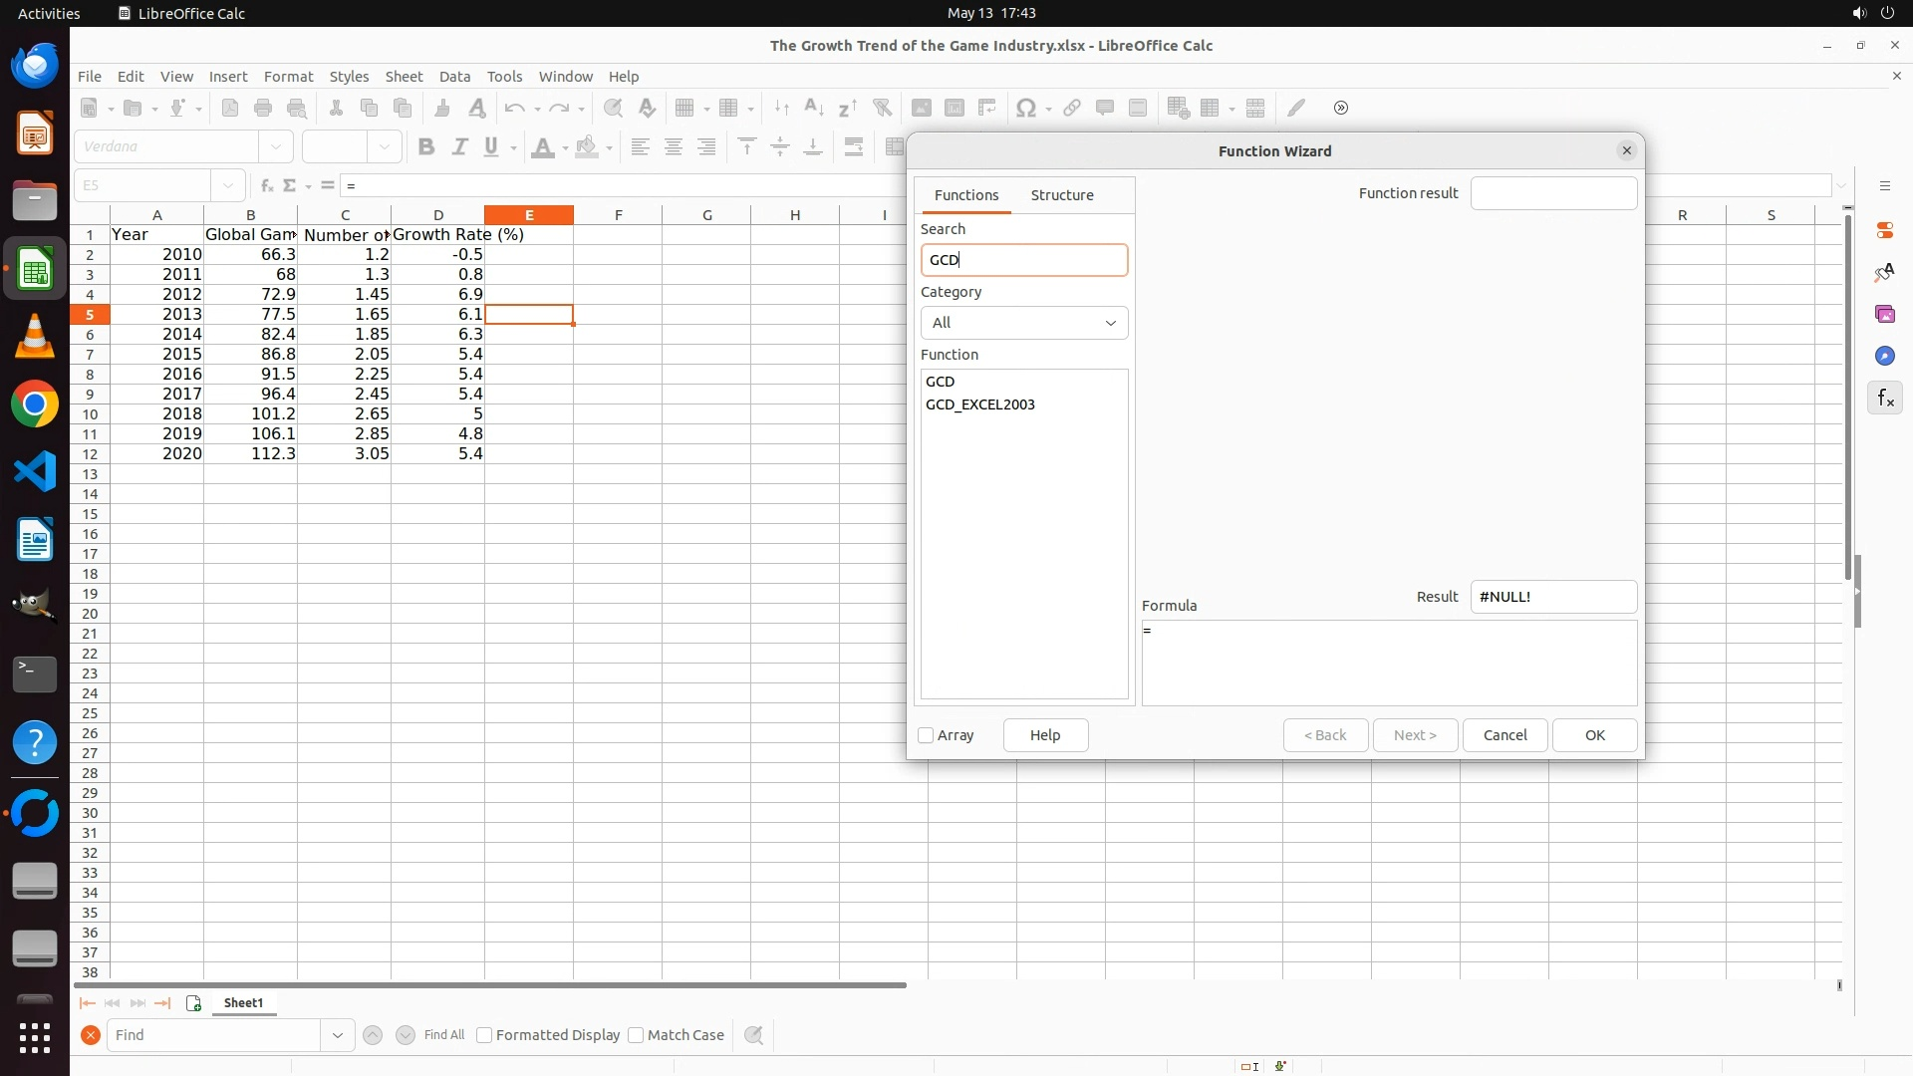Click the font color swatch icon
The height and width of the screenshot is (1076, 1913).
coord(543,147)
